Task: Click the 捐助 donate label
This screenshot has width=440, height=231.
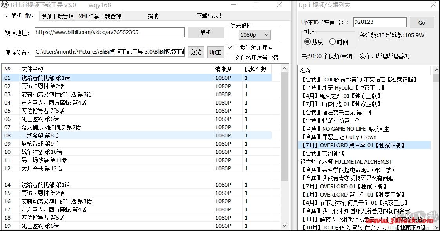Action: [153, 16]
